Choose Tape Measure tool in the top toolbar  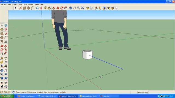tap(45, 8)
